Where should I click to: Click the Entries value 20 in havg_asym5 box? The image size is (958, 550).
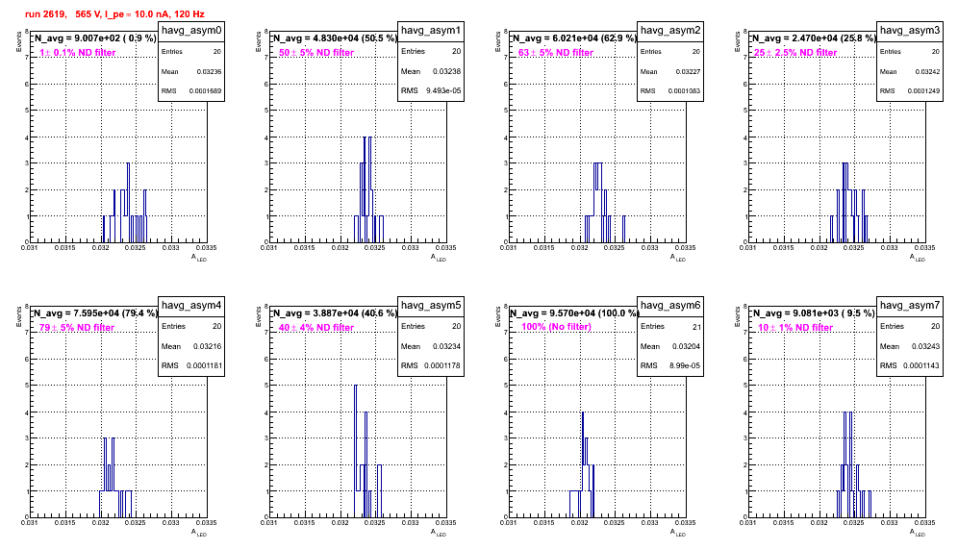tap(456, 326)
